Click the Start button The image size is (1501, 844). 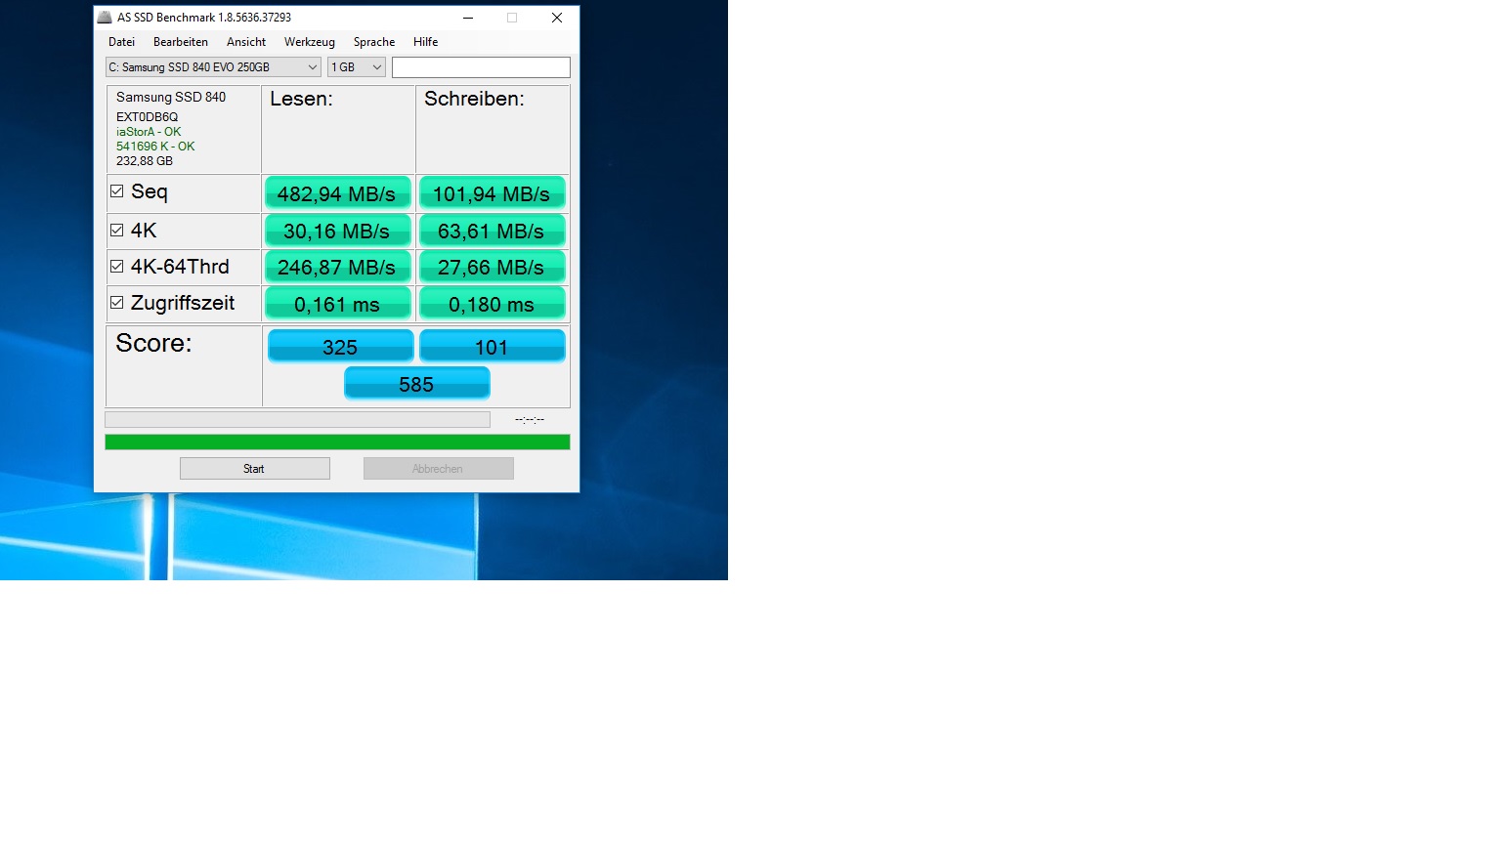[x=255, y=469]
